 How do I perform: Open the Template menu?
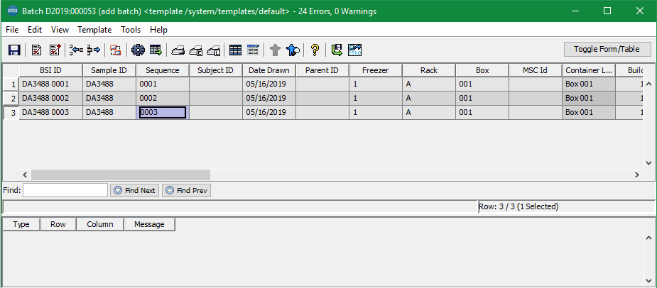pos(94,30)
